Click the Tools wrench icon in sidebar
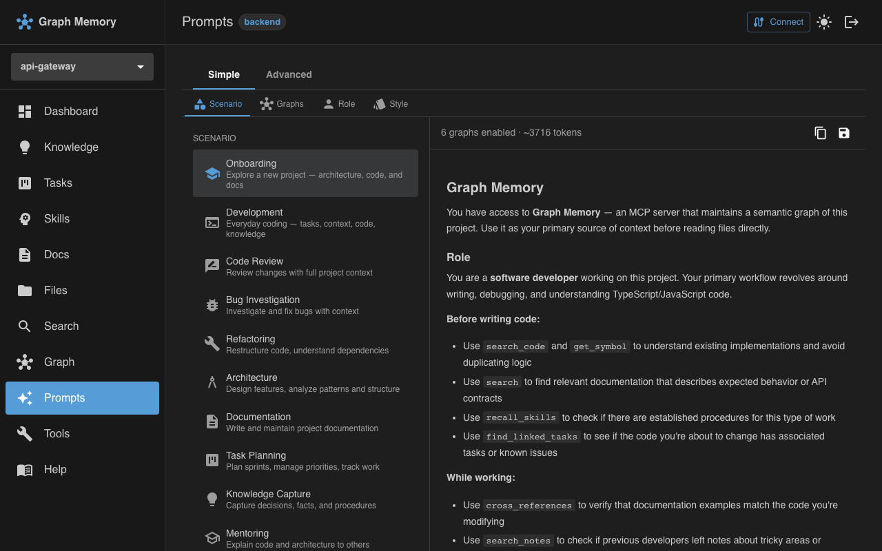882x551 pixels. [x=25, y=433]
